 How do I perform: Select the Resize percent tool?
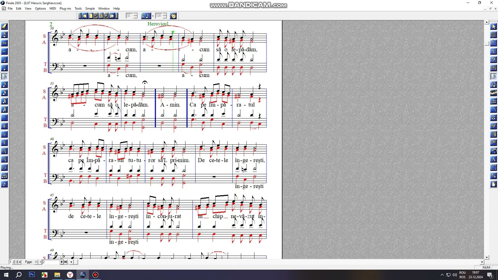(493, 176)
